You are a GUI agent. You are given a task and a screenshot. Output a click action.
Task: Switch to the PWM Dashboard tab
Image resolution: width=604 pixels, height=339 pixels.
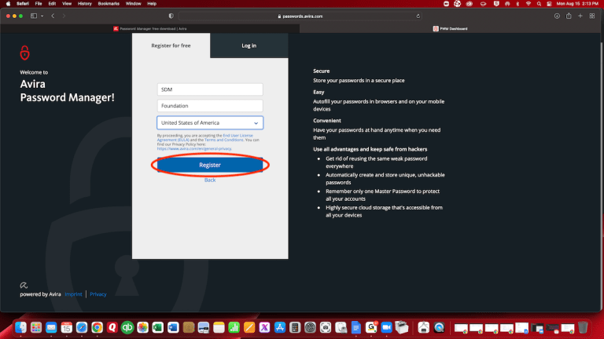click(450, 28)
